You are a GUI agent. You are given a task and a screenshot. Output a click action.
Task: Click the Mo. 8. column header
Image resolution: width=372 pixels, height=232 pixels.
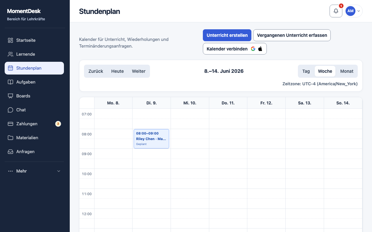click(113, 103)
